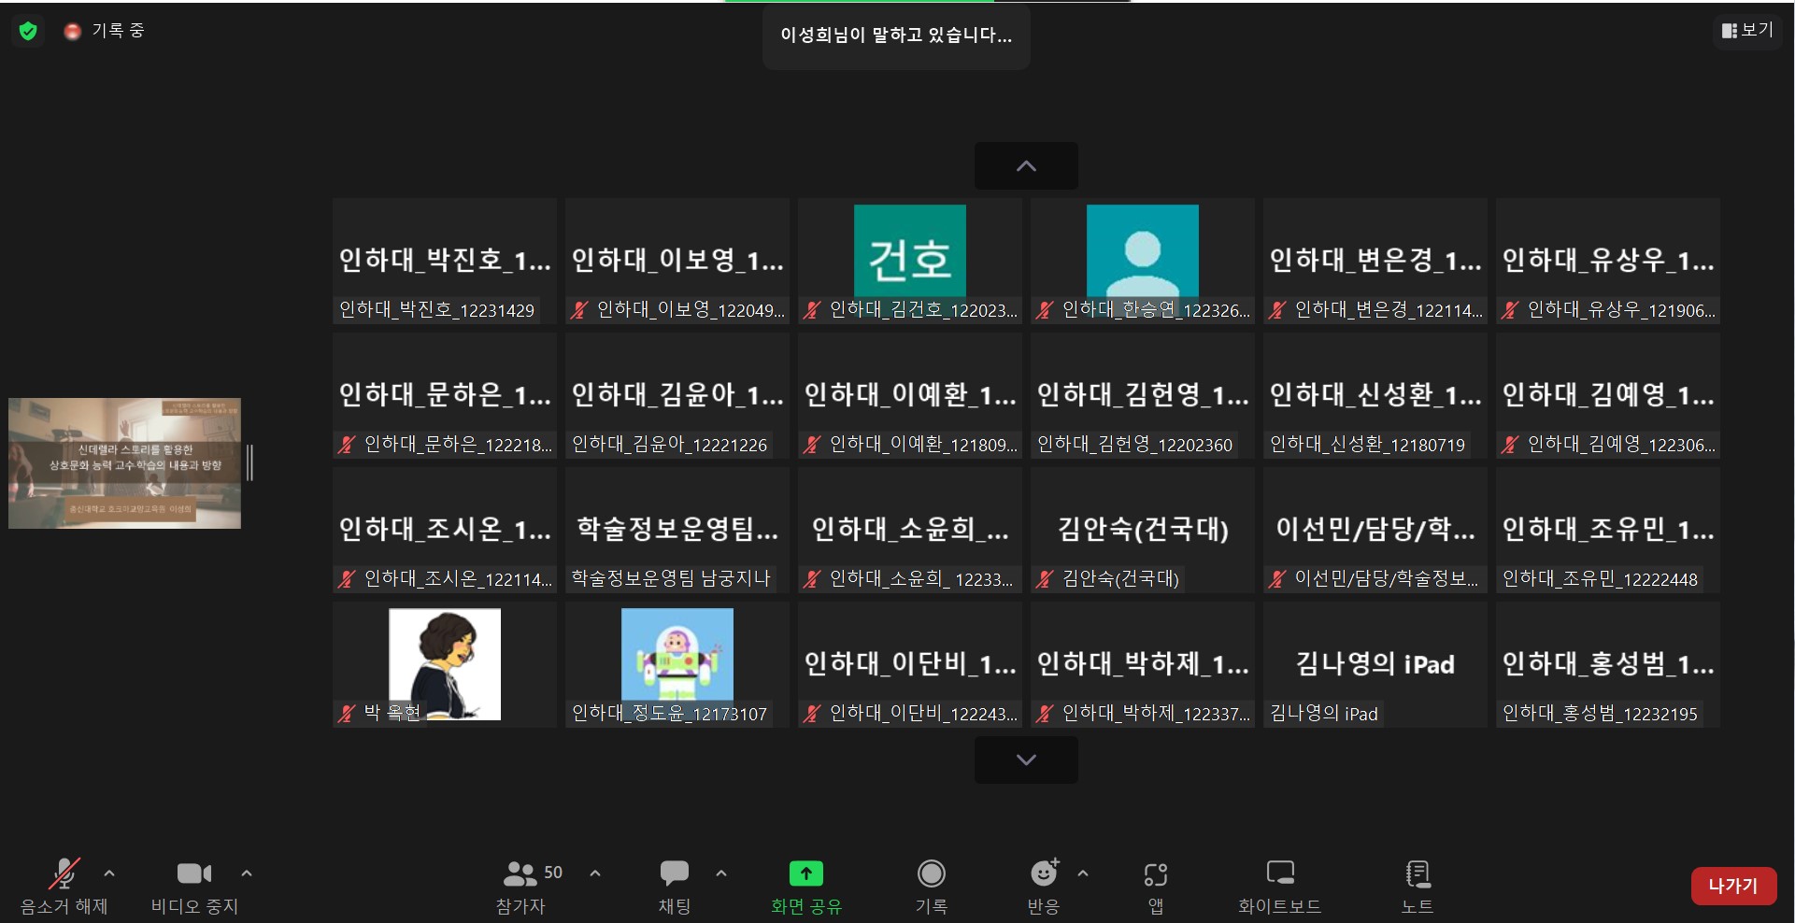Expand audio options arrow beside microphone
Image resolution: width=1795 pixels, height=923 pixels.
coord(109,873)
